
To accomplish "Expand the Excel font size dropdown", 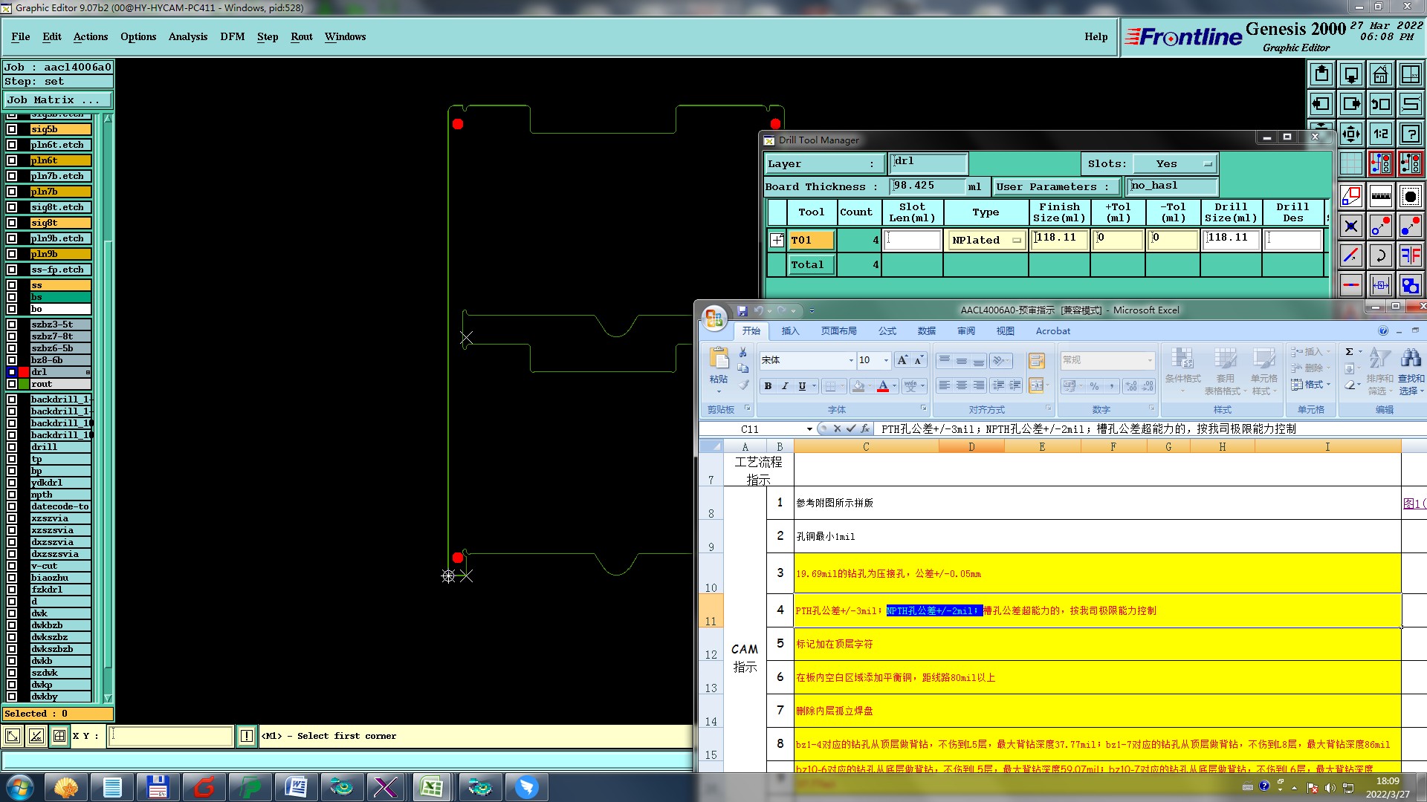I will (886, 360).
